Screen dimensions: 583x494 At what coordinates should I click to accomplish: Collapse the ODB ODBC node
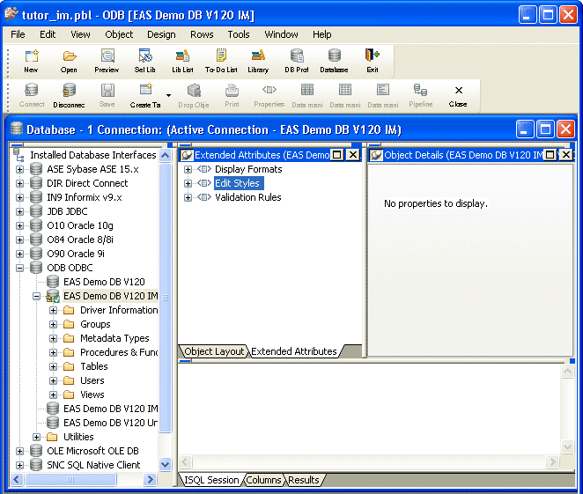coord(20,268)
